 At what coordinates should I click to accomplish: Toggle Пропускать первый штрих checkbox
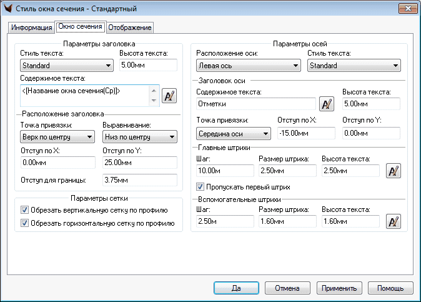pyautogui.click(x=201, y=186)
